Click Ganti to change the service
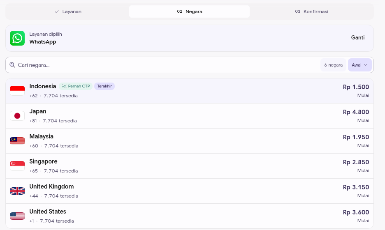This screenshot has width=385, height=230. point(358,37)
